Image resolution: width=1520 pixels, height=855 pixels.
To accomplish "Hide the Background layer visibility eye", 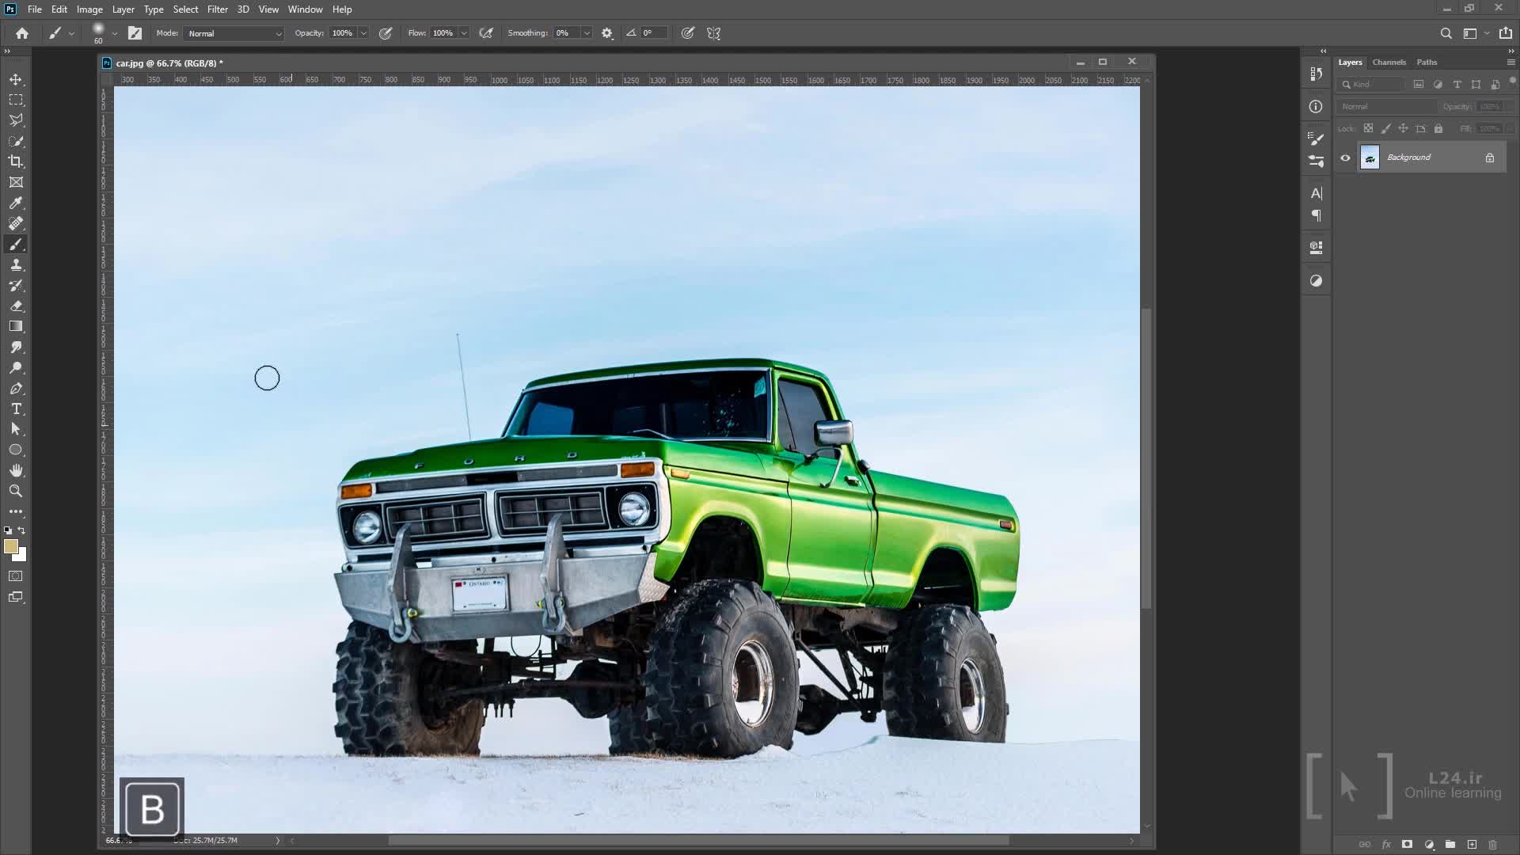I will pos(1345,158).
